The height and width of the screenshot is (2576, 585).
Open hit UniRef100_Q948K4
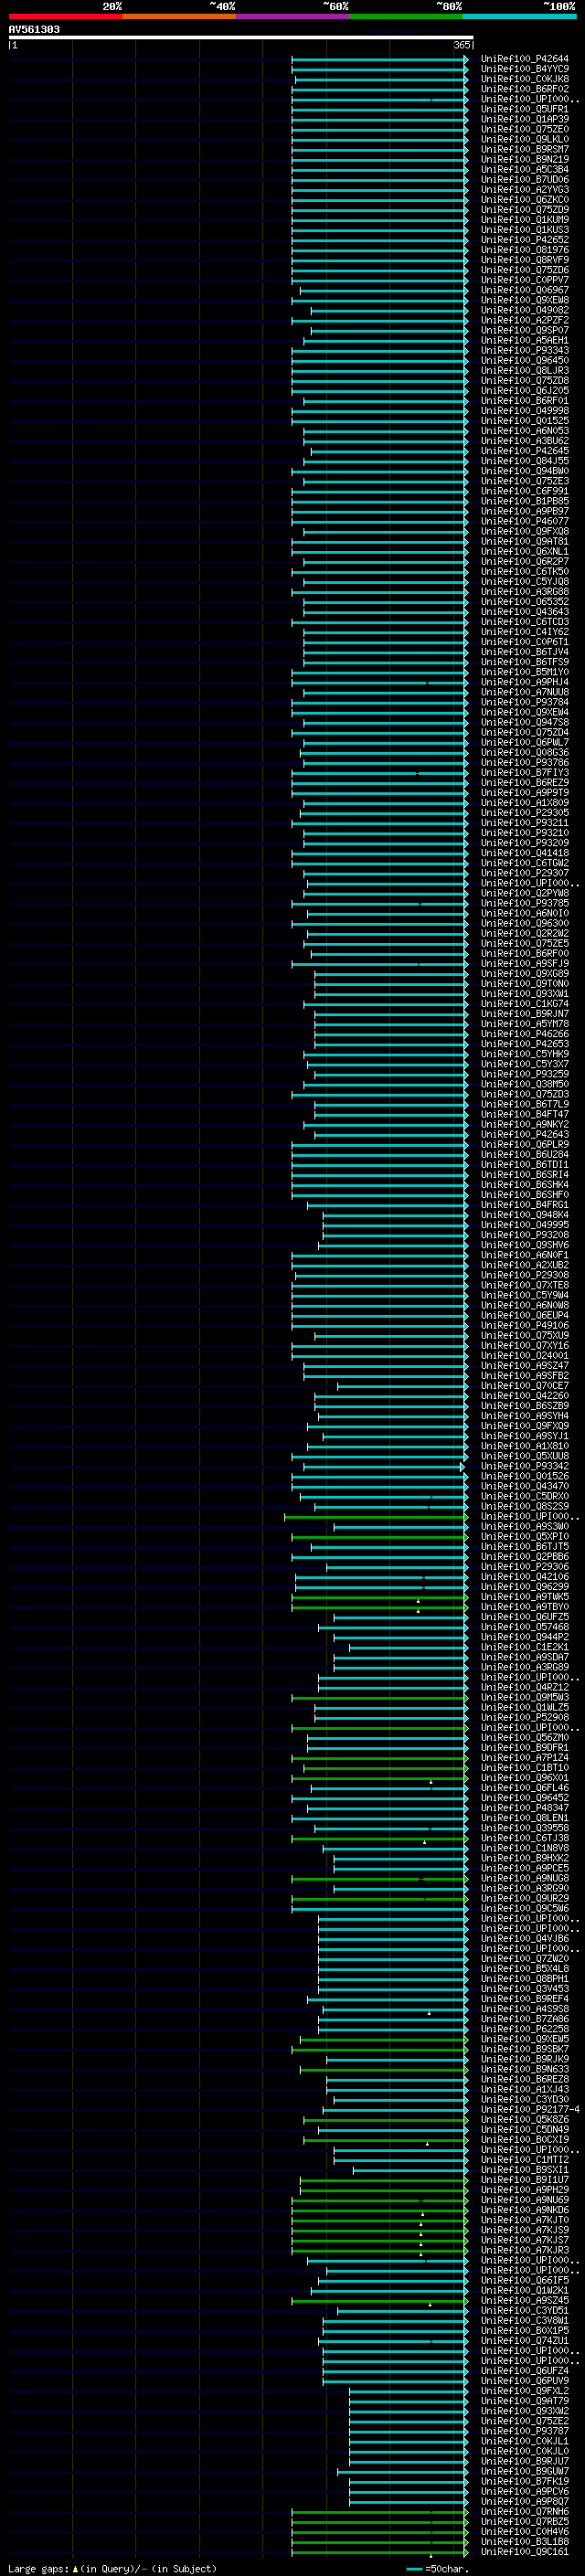click(x=525, y=1215)
